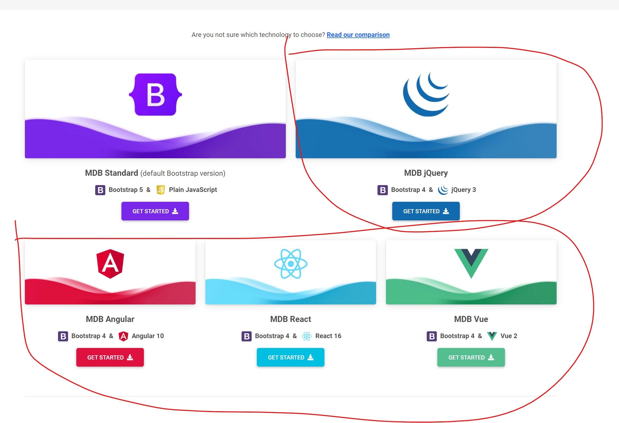Click the small Vue icon beside Vue 2
This screenshot has height=423, width=619.
(492, 336)
